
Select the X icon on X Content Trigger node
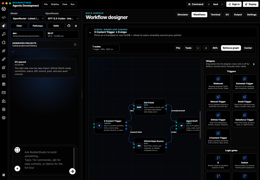click(99, 125)
